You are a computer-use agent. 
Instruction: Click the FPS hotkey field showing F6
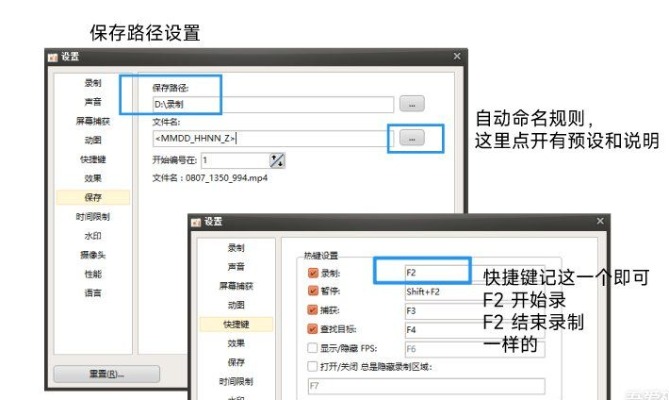click(x=475, y=349)
